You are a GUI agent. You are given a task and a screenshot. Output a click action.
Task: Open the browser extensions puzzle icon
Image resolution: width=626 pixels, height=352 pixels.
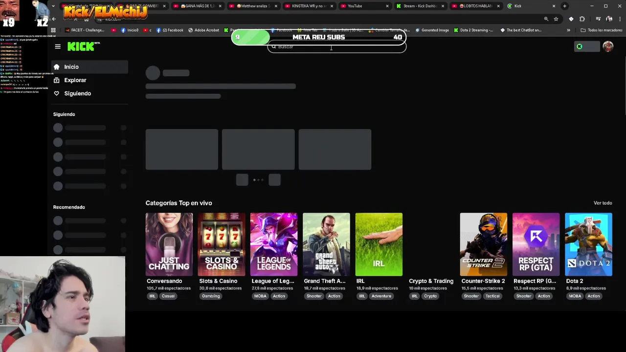coord(582,19)
